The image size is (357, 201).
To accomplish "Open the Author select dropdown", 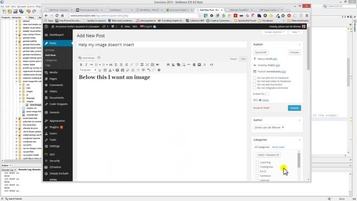I will 269,127.
